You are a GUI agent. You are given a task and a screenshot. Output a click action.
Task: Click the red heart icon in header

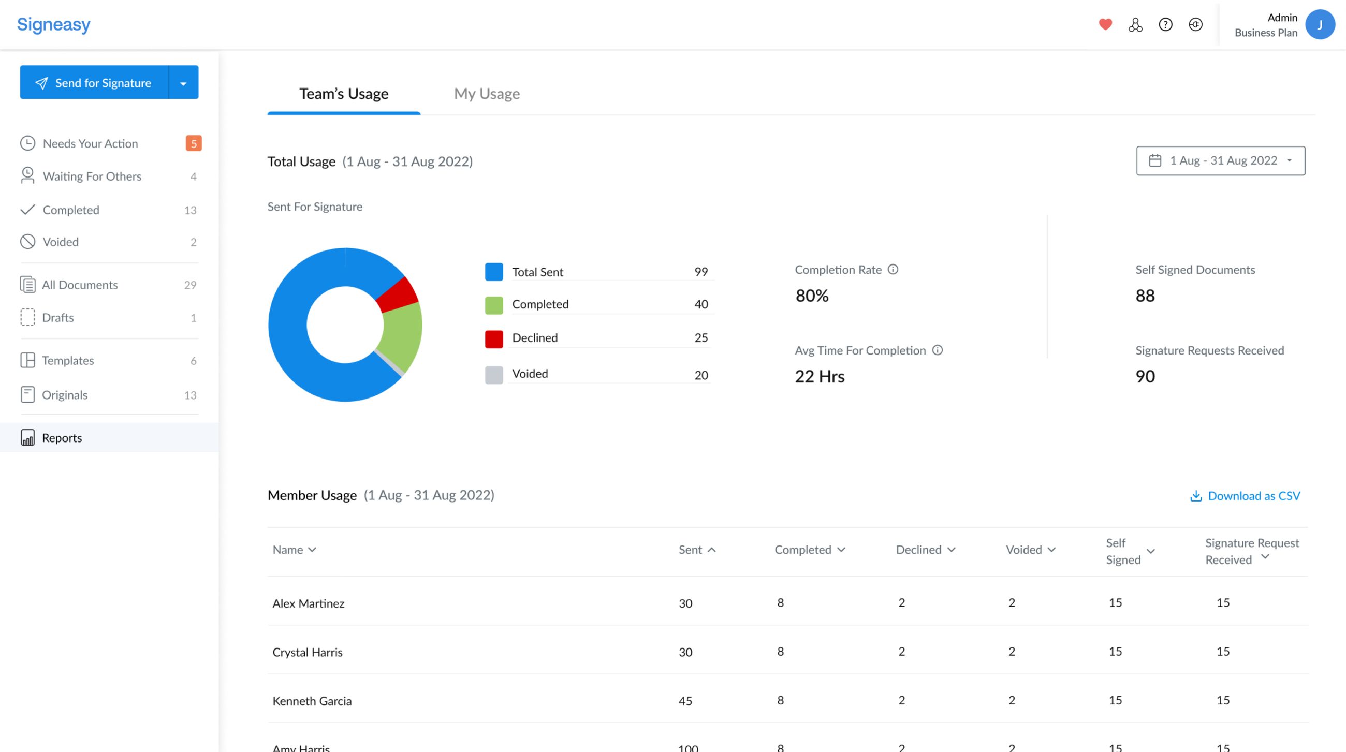[1105, 24]
